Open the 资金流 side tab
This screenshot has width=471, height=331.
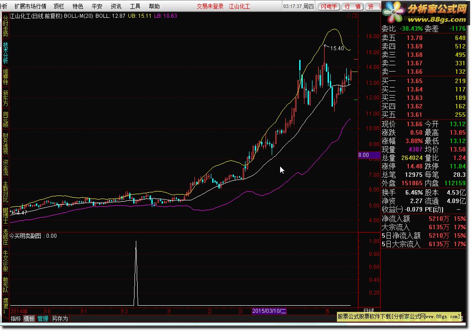pyautogui.click(x=5, y=167)
